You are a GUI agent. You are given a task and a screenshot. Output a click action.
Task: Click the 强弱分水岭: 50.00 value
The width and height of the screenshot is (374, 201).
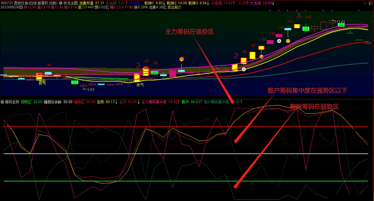click(58, 102)
